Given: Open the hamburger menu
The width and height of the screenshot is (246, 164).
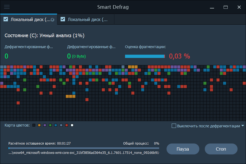Looking at the screenshot, I should click(x=7, y=7).
